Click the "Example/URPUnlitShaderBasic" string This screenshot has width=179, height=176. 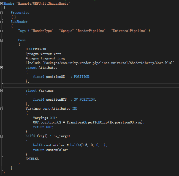click(x=44, y=4)
